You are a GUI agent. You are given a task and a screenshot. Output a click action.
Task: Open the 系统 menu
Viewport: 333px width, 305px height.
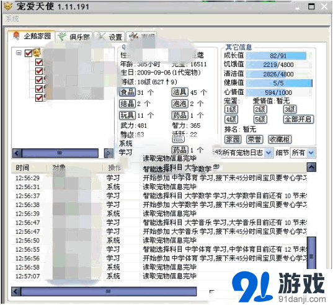coord(12,19)
